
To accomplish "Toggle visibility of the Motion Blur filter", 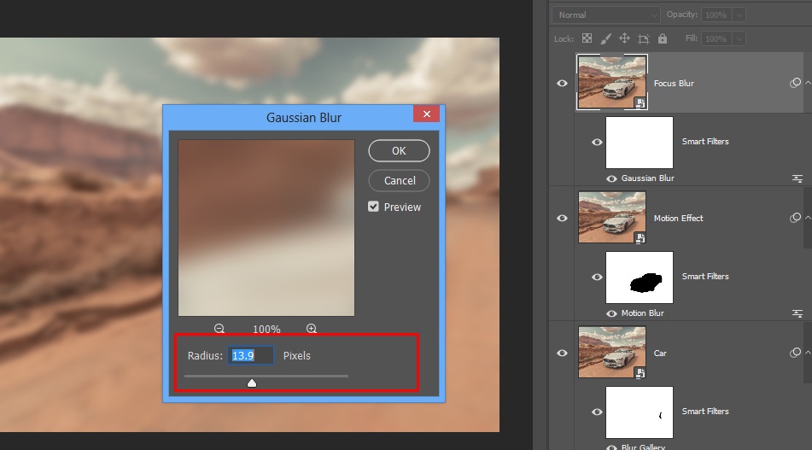I will [612, 313].
